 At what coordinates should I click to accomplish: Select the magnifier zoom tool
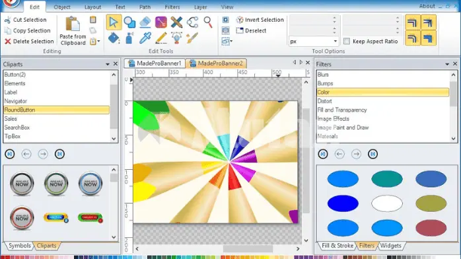click(x=208, y=22)
